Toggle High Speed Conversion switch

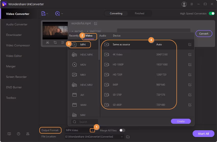tap(212, 13)
